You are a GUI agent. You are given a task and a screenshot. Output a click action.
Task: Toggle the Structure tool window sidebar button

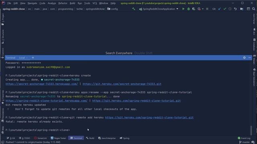3,36
